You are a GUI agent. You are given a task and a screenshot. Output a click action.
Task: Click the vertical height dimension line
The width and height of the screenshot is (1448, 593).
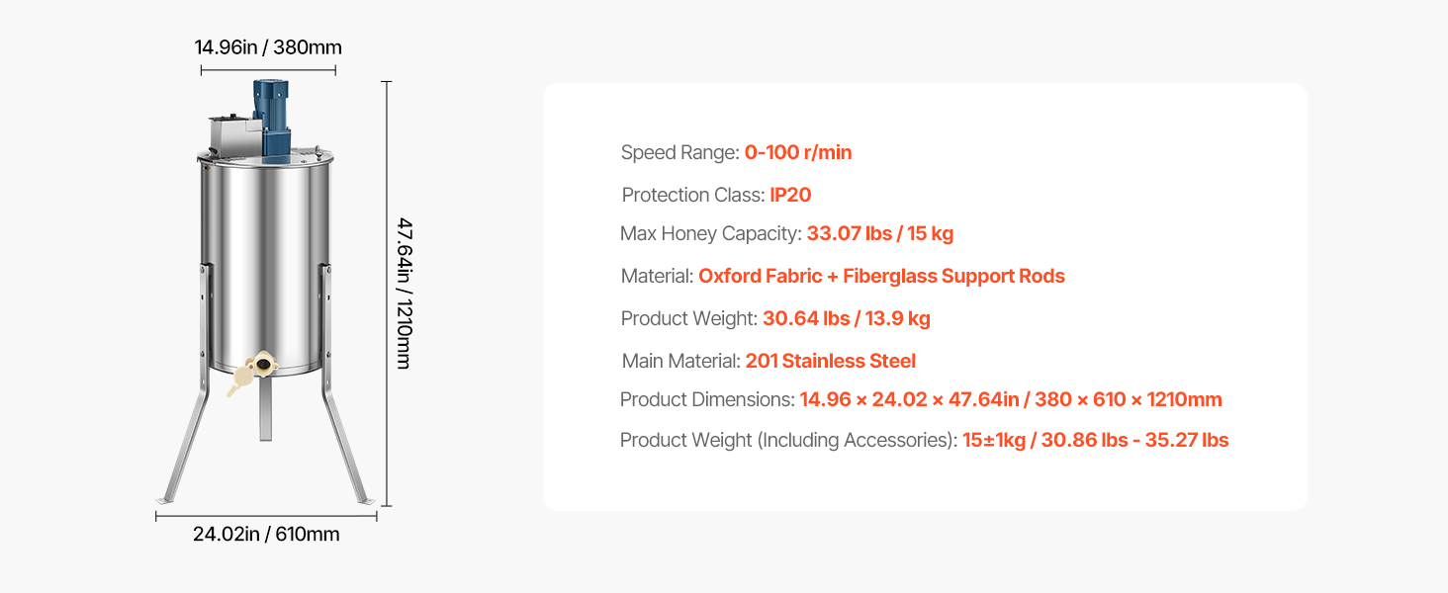click(386, 294)
